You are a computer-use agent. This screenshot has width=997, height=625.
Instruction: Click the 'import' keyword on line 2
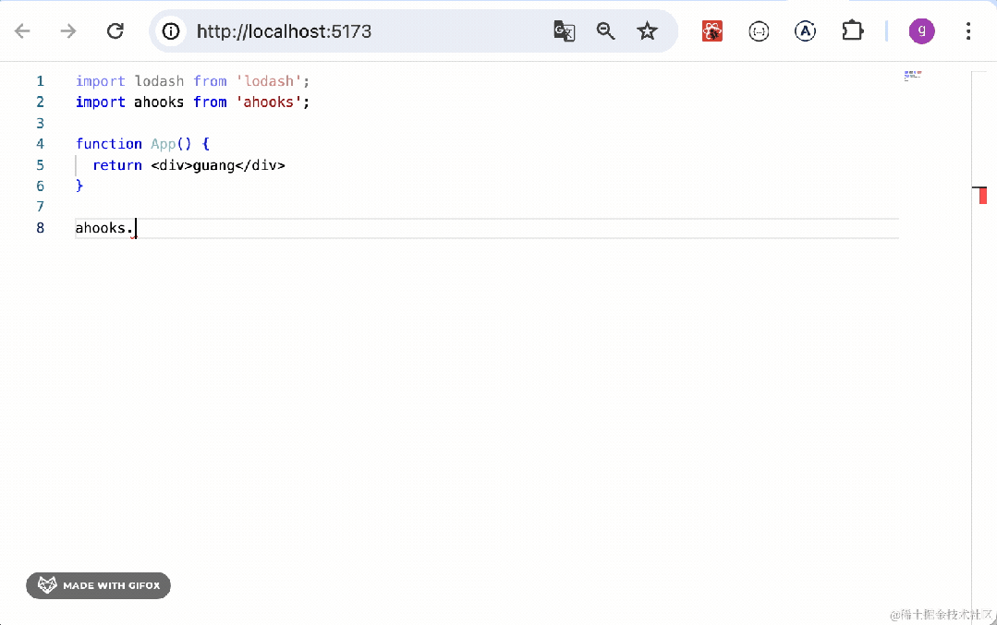pyautogui.click(x=101, y=102)
